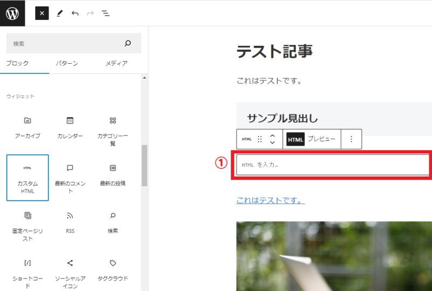Click the search magnifier icon in inserter
Image resolution: width=432 pixels, height=291 pixels.
(x=128, y=43)
